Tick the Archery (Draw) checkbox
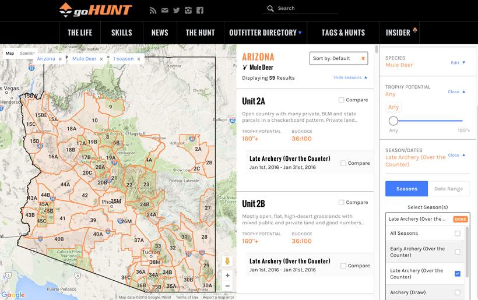478x300 pixels. pyautogui.click(x=457, y=292)
